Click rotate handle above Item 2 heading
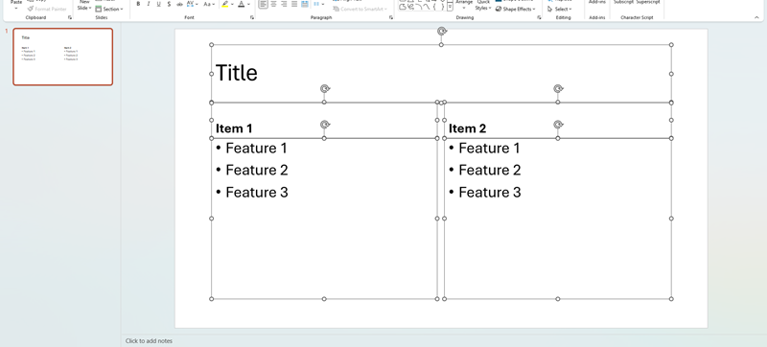767x347 pixels. click(x=558, y=88)
